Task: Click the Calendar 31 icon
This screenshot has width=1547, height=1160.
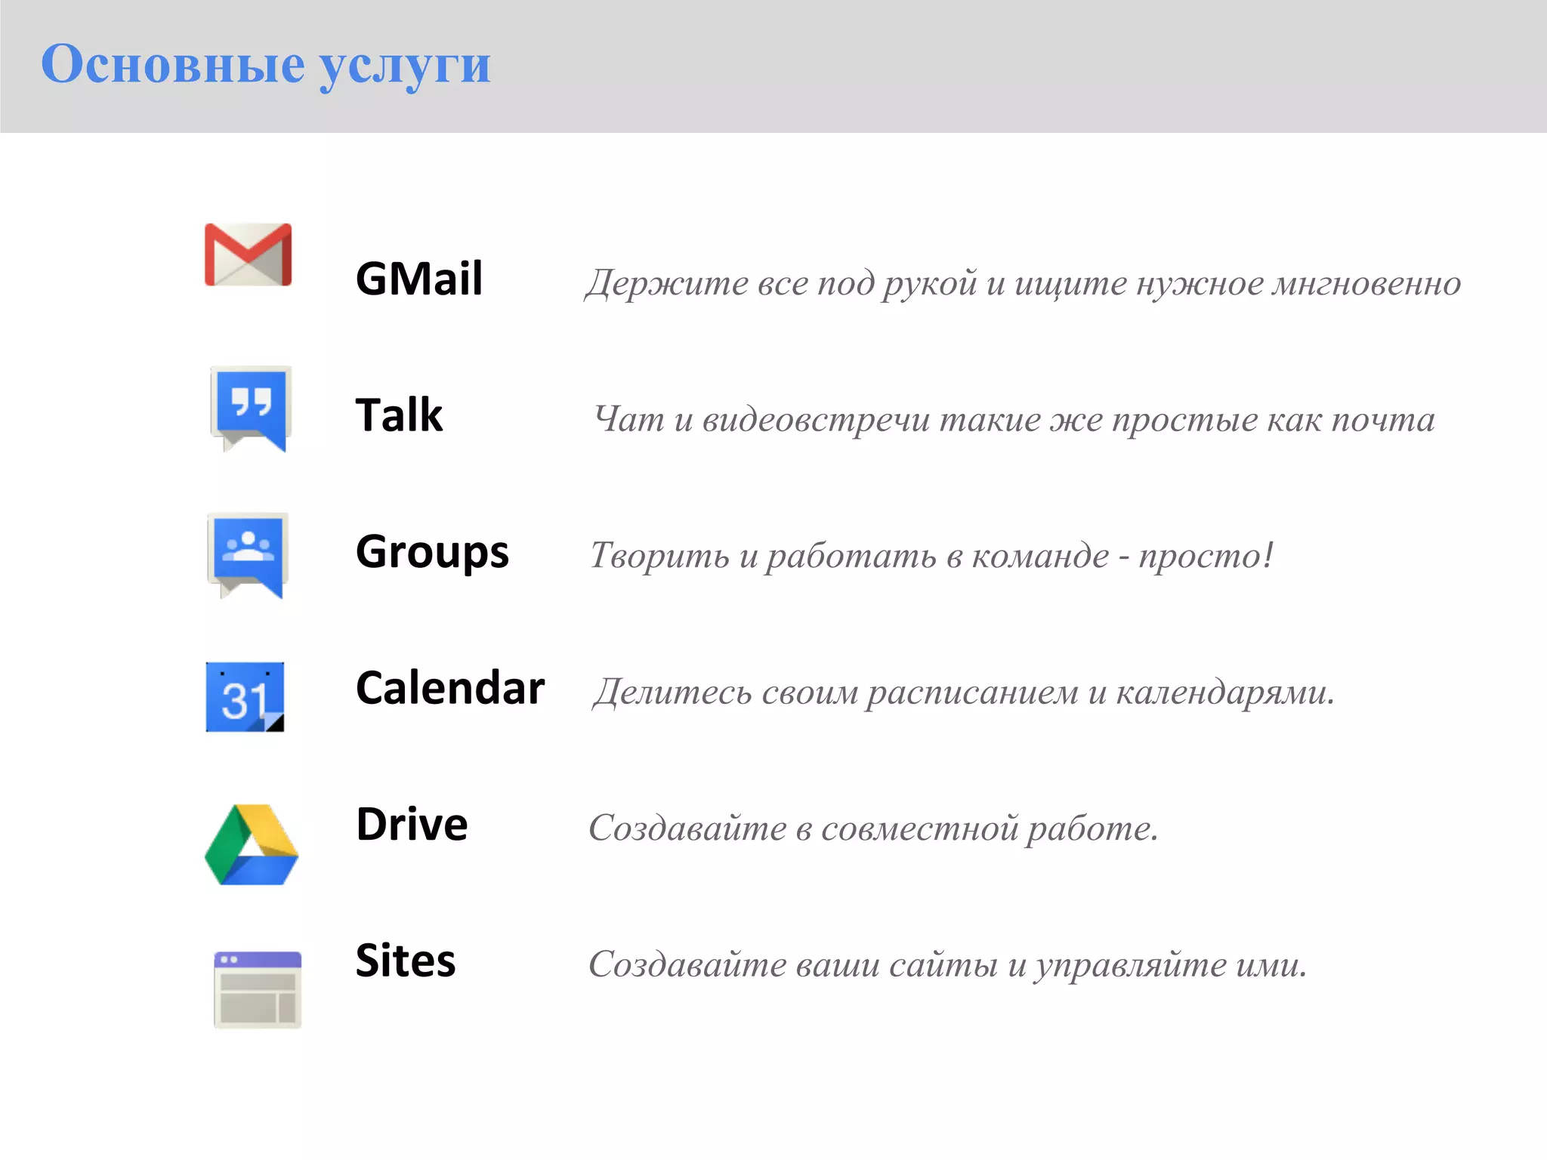Action: (245, 696)
